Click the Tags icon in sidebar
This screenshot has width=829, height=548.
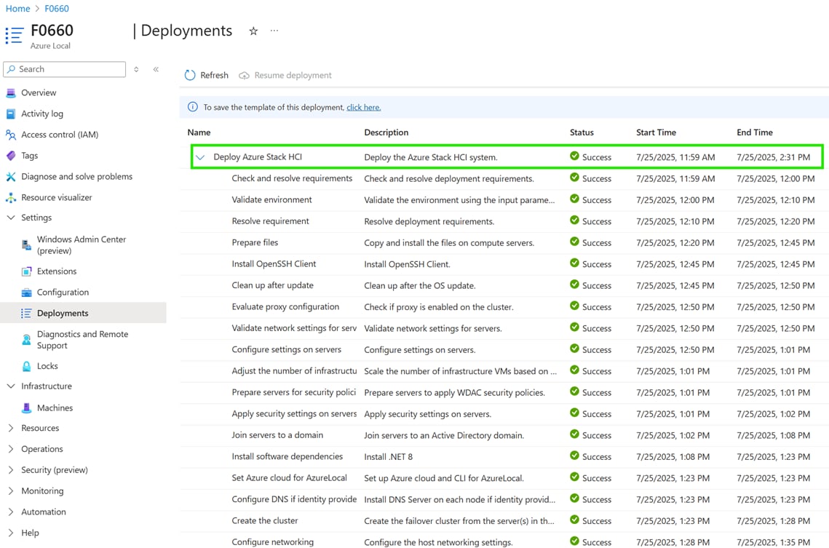11,155
